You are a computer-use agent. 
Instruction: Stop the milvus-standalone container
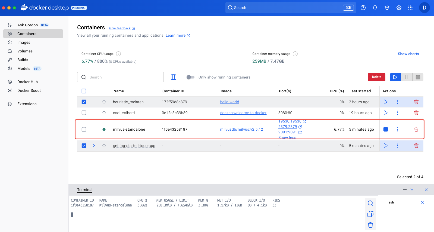pos(385,129)
